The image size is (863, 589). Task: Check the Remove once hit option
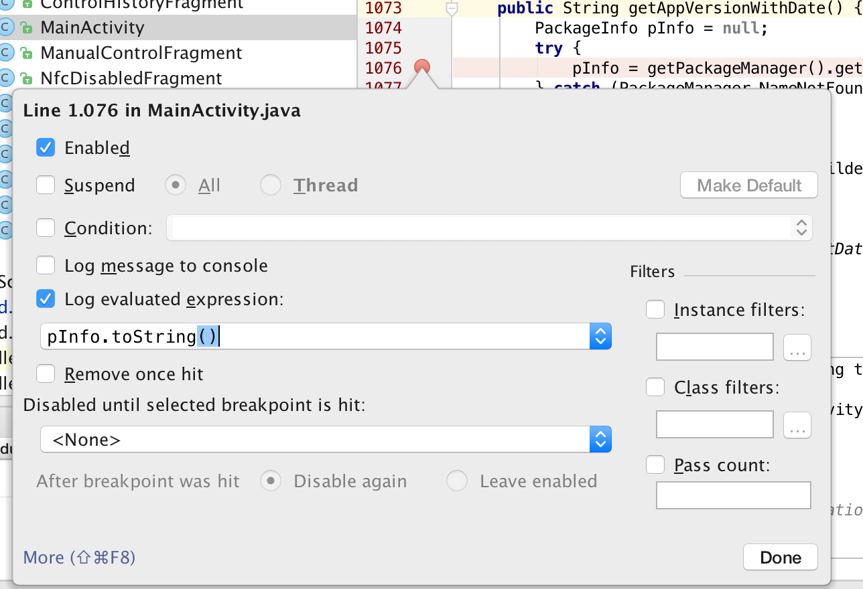(45, 373)
